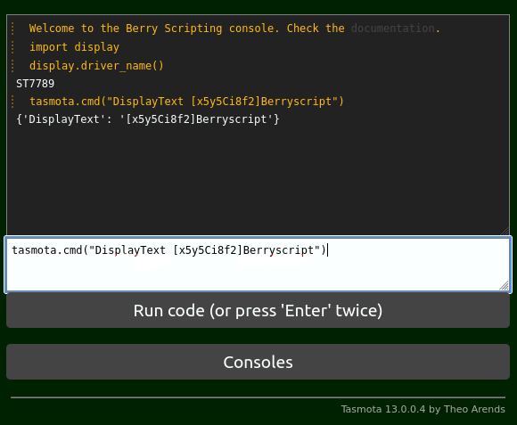Screen dimensions: 517x425
Task: Click the 'import display' history line
Action: [74, 47]
